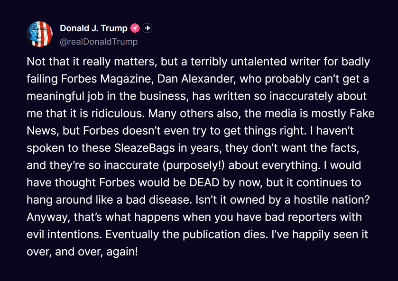
Task: Click the pink verified checkmark badge
Action: point(135,28)
